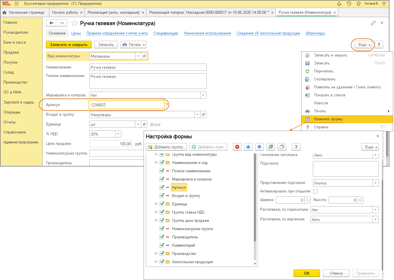Select Скопировать in the Еще menu
Image resolution: width=394 pixels, height=280 pixels.
[347, 79]
